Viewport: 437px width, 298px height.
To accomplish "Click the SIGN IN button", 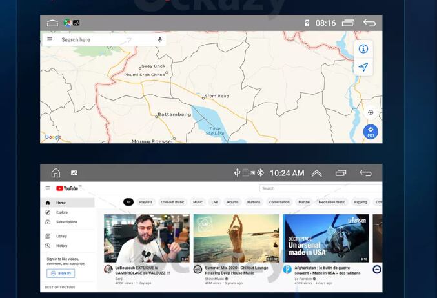I will tap(61, 273).
